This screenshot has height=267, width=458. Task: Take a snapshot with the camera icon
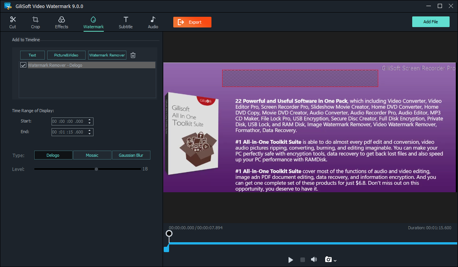coord(328,260)
